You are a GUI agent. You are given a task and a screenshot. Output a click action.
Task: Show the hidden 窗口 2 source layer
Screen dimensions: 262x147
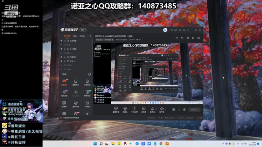tap(61, 53)
